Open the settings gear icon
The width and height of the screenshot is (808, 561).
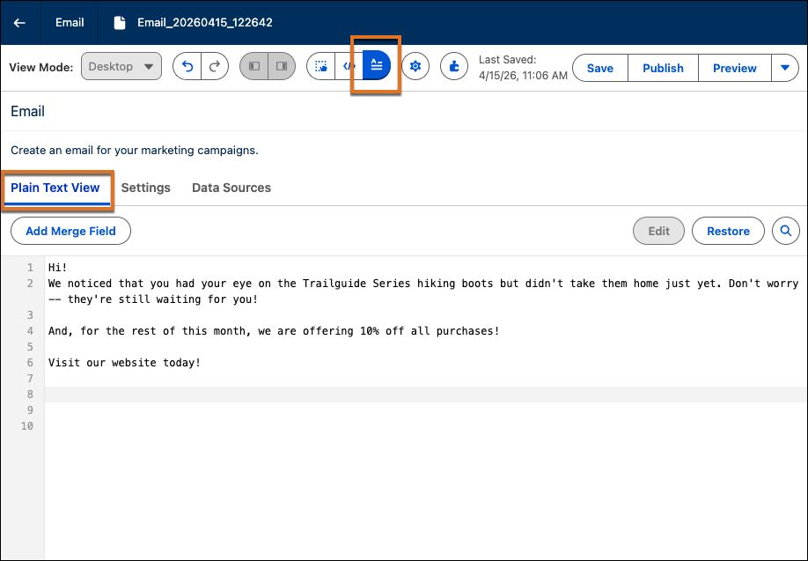[415, 67]
